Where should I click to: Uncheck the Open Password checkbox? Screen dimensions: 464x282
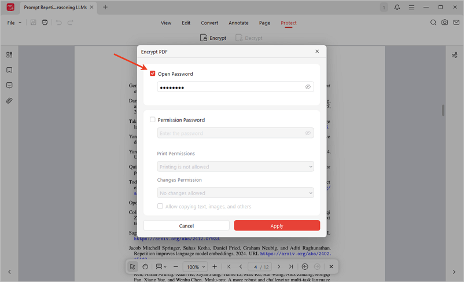pyautogui.click(x=152, y=74)
